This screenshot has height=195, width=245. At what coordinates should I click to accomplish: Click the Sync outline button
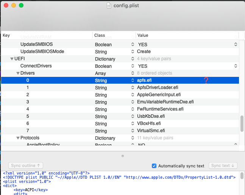click(x=26, y=165)
